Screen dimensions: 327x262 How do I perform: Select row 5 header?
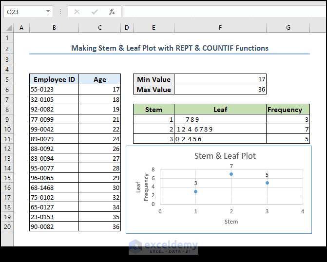(x=7, y=79)
